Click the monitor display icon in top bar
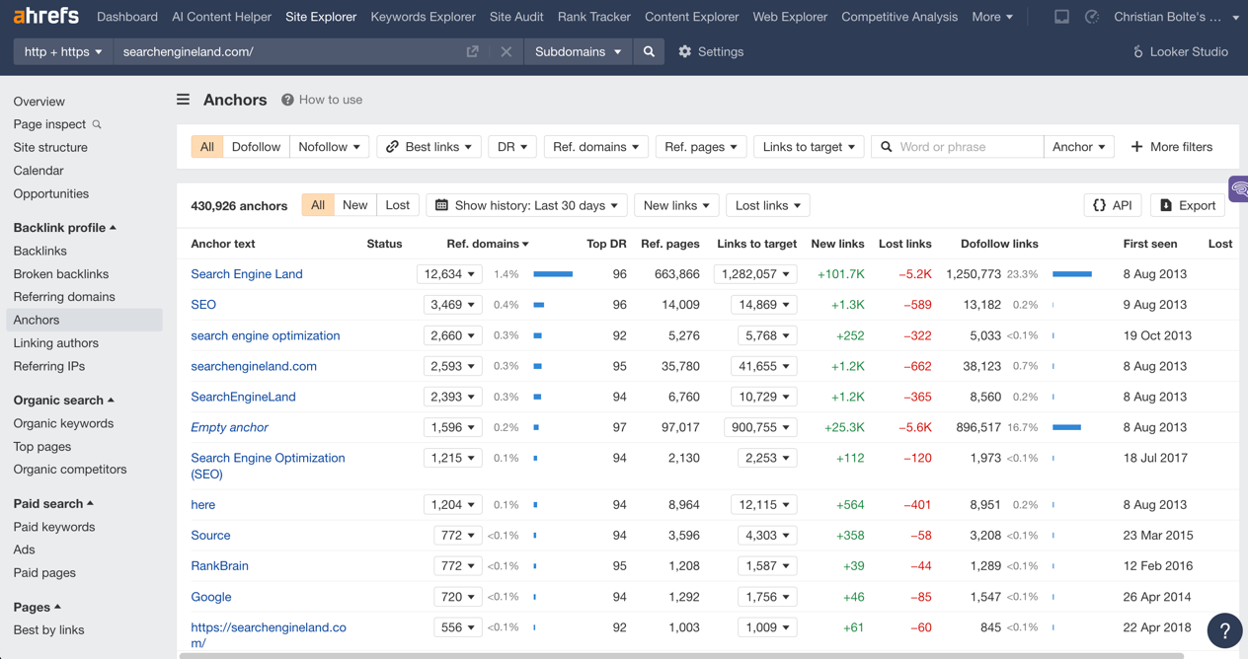Screen dimensions: 1248x659 1061,17
